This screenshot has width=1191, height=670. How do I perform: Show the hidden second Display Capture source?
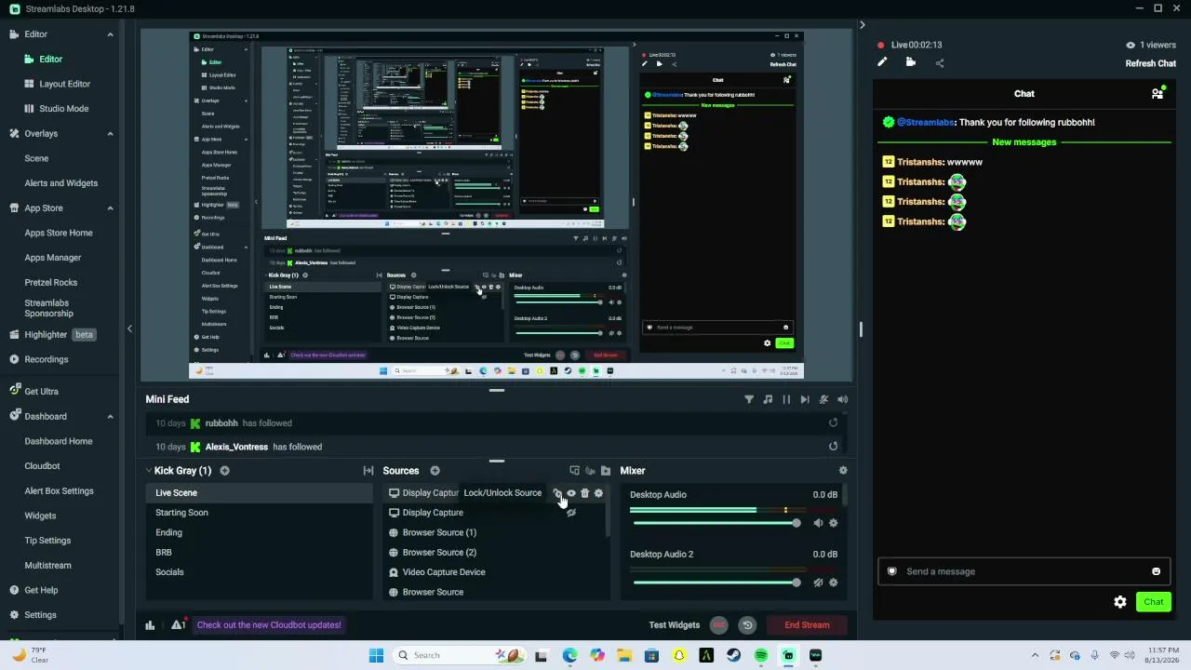click(571, 513)
